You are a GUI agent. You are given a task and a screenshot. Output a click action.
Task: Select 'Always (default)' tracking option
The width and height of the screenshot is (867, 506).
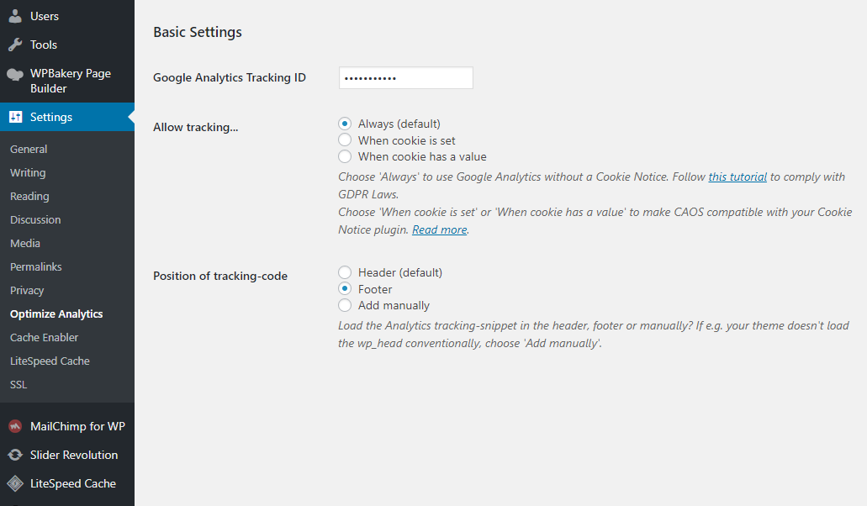click(345, 124)
